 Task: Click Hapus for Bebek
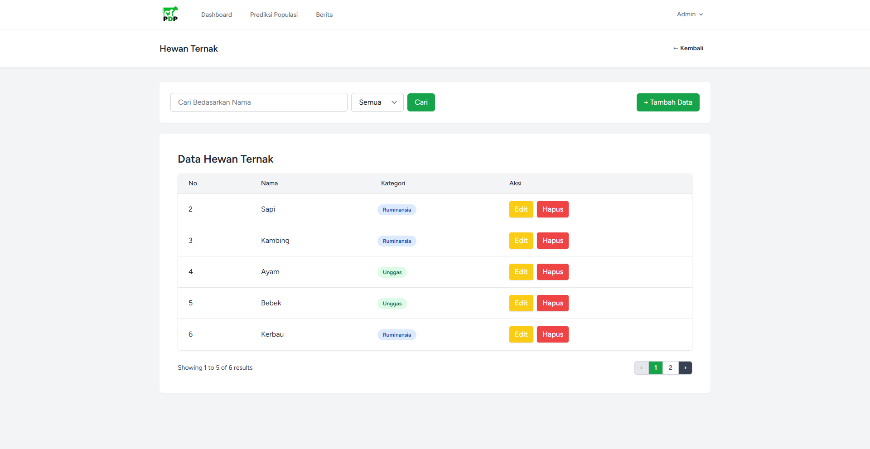point(552,303)
